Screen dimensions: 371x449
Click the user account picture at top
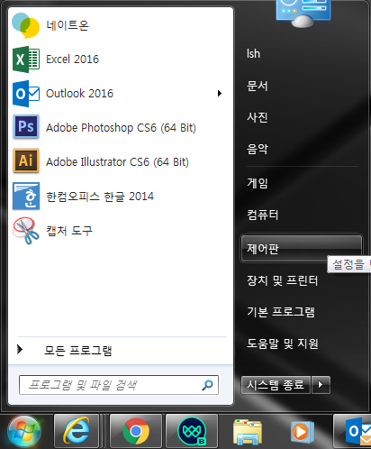303,14
